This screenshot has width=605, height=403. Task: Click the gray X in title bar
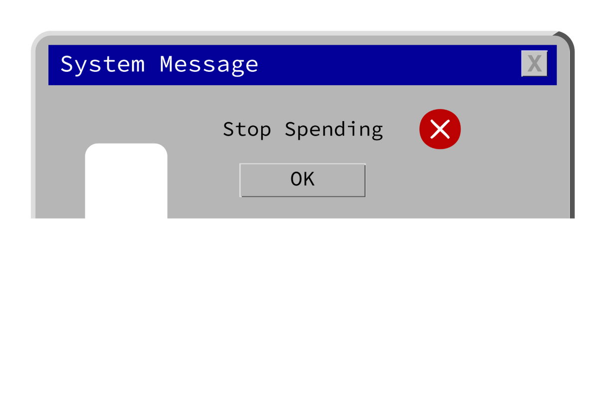coord(534,63)
